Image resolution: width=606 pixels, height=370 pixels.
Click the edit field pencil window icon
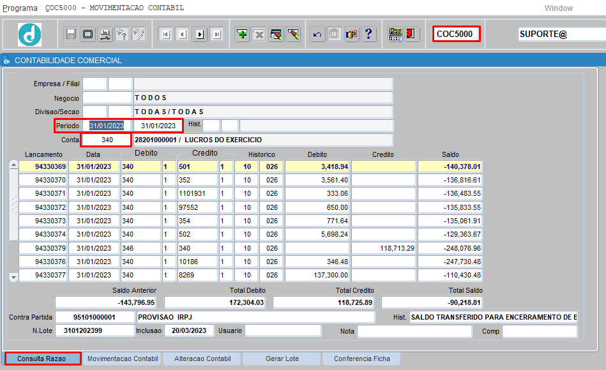pos(276,34)
